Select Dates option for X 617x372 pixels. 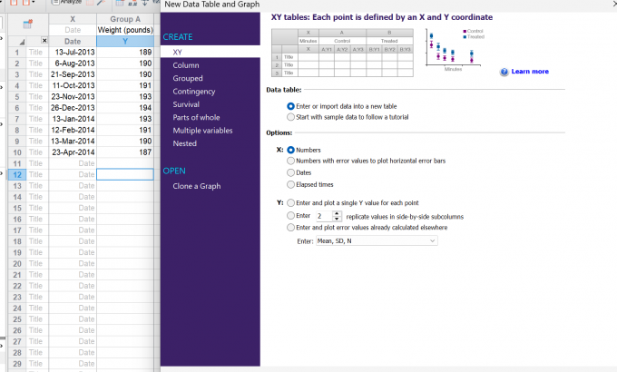pos(290,172)
